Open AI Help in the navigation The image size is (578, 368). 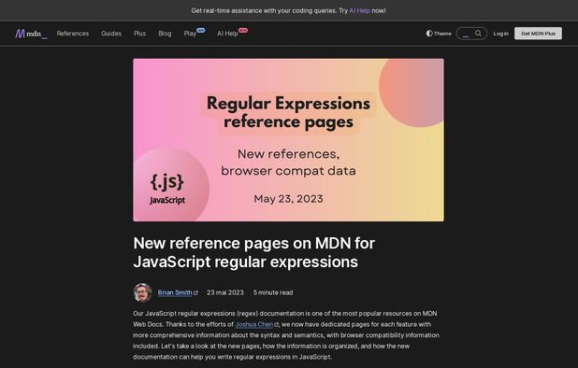[x=227, y=34]
